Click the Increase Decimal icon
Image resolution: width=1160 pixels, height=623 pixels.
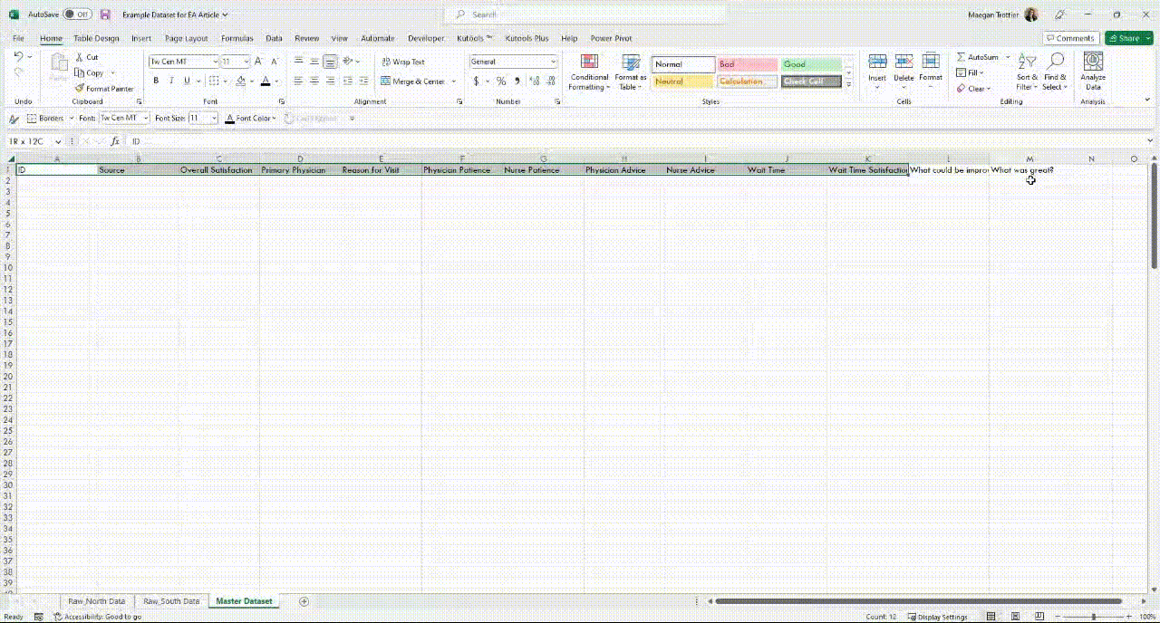535,81
